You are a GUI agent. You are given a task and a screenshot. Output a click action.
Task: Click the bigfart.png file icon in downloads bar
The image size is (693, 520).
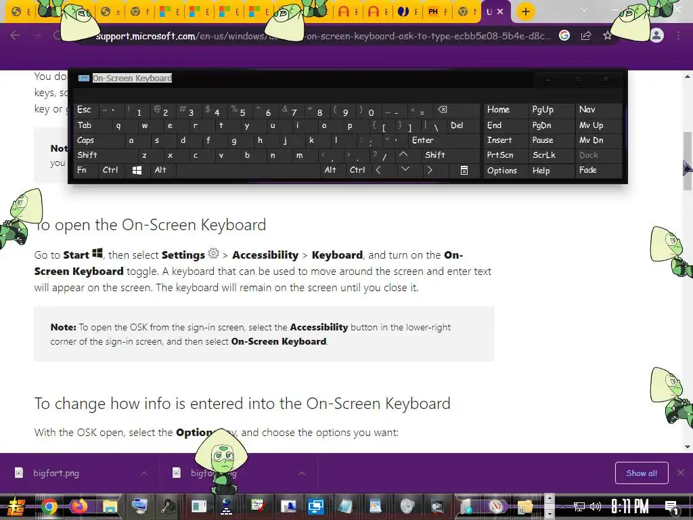coord(19,473)
